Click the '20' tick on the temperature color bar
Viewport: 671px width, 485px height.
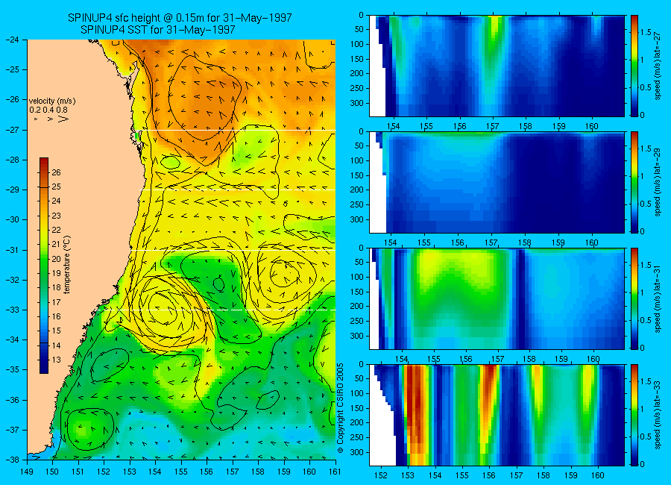(x=56, y=259)
